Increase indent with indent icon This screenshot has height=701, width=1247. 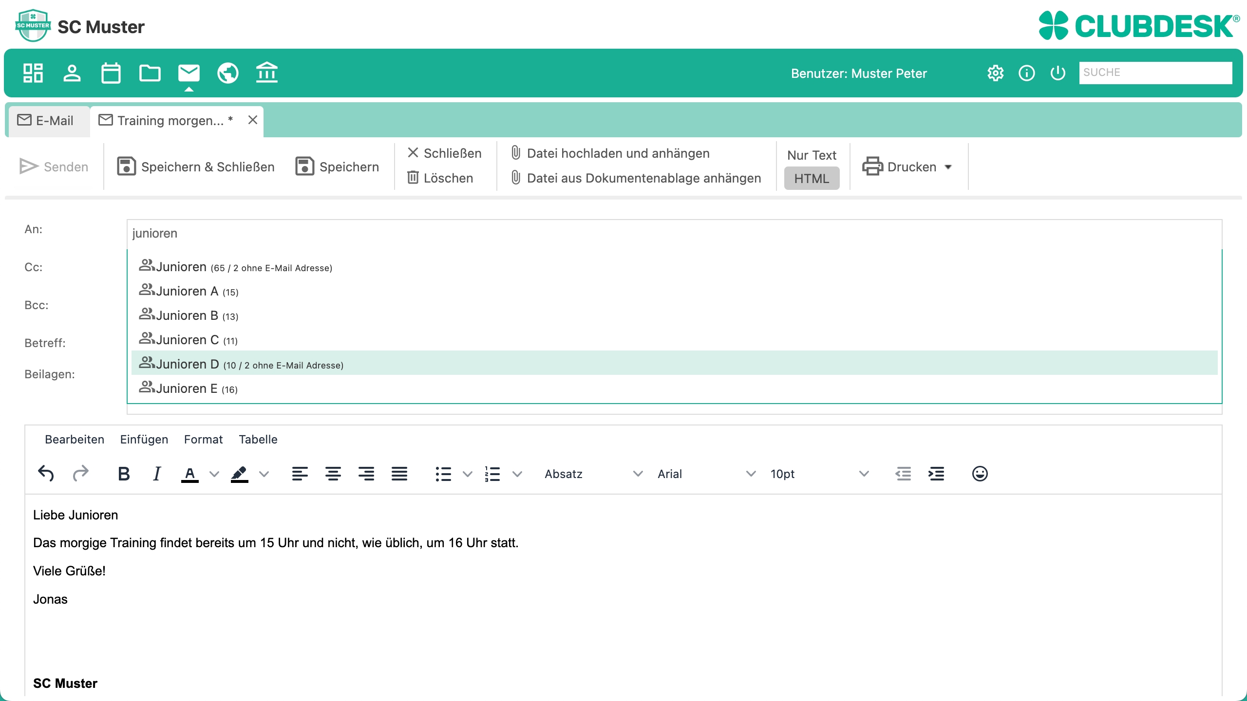(936, 474)
